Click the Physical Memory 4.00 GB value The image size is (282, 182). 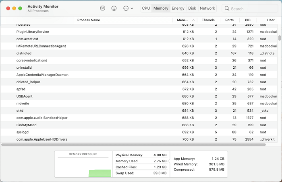point(160,155)
